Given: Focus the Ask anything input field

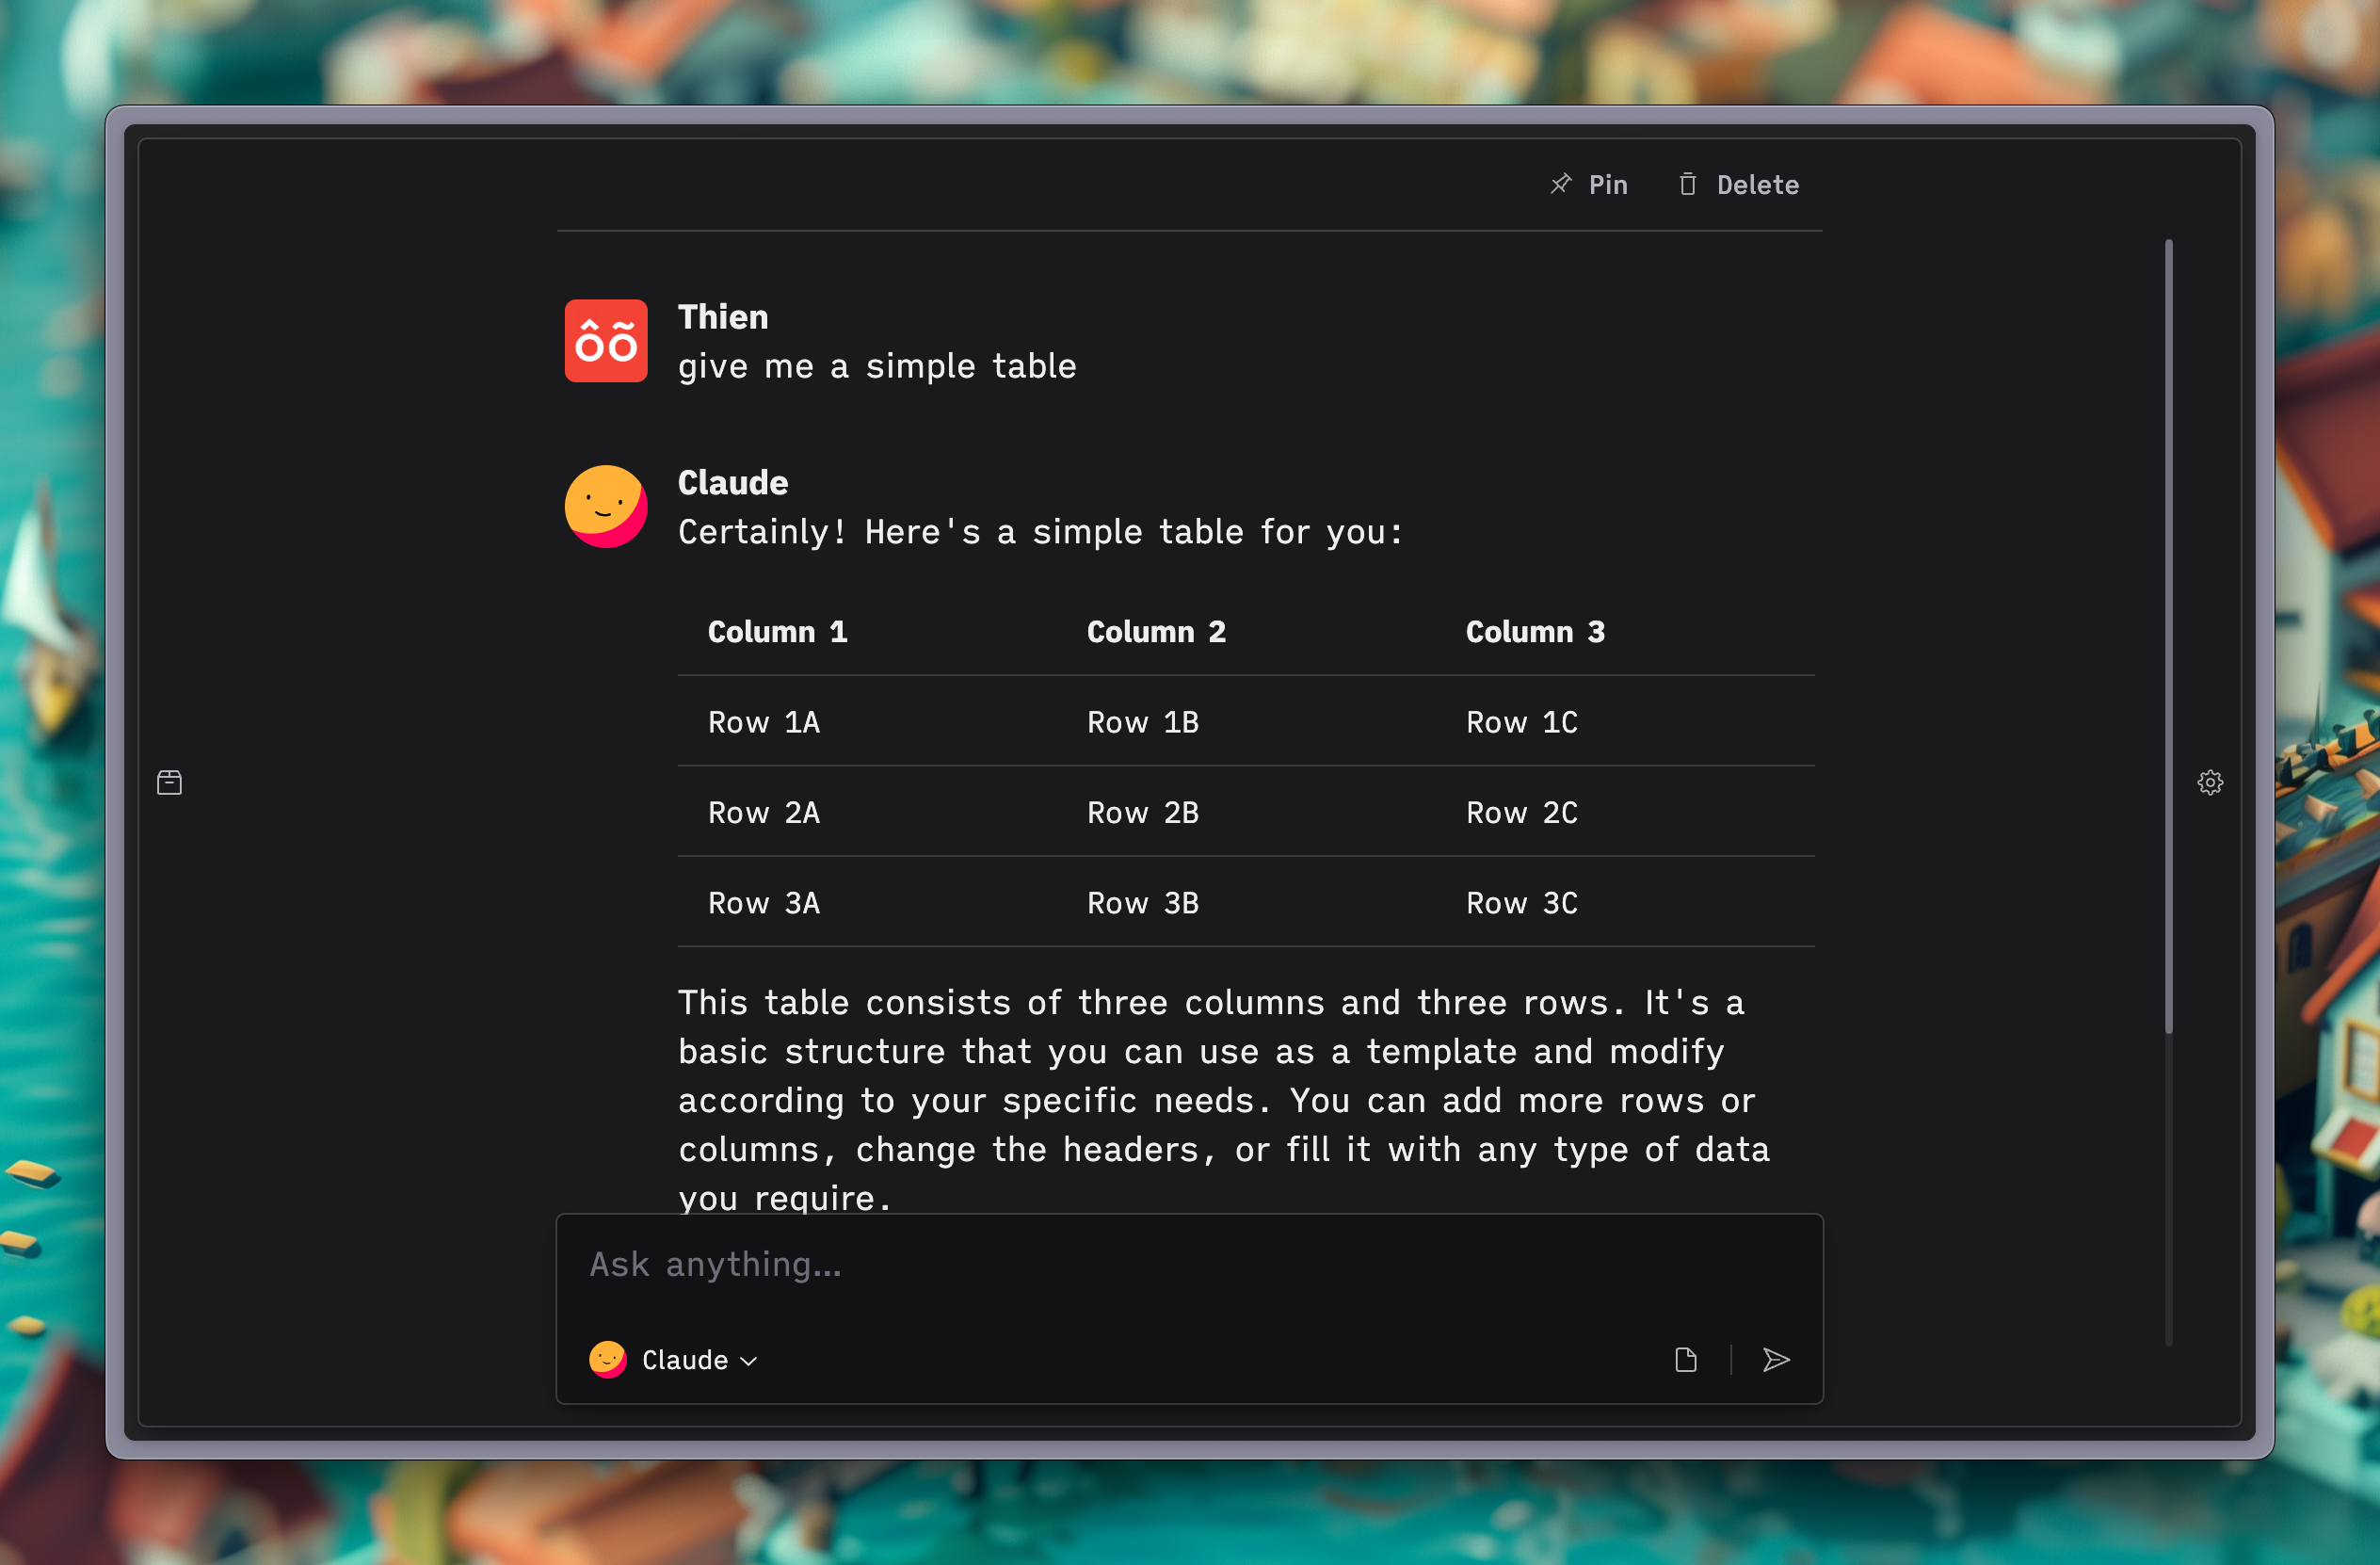Looking at the screenshot, I should point(1189,1265).
